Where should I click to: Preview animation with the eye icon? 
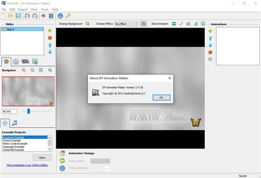(43, 16)
